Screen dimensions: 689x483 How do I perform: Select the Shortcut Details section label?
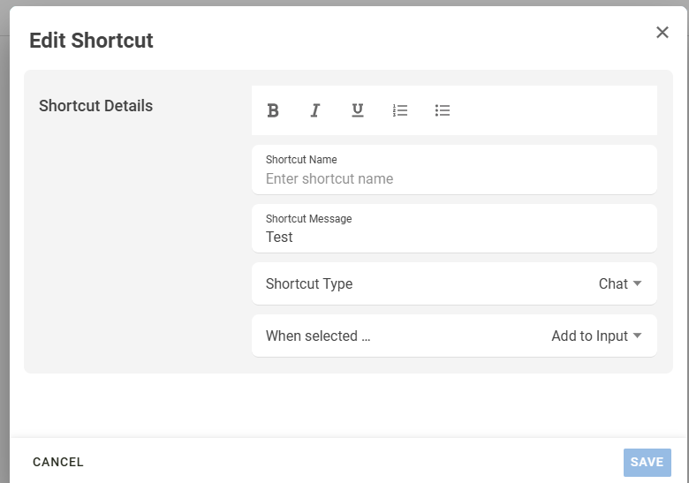point(95,106)
